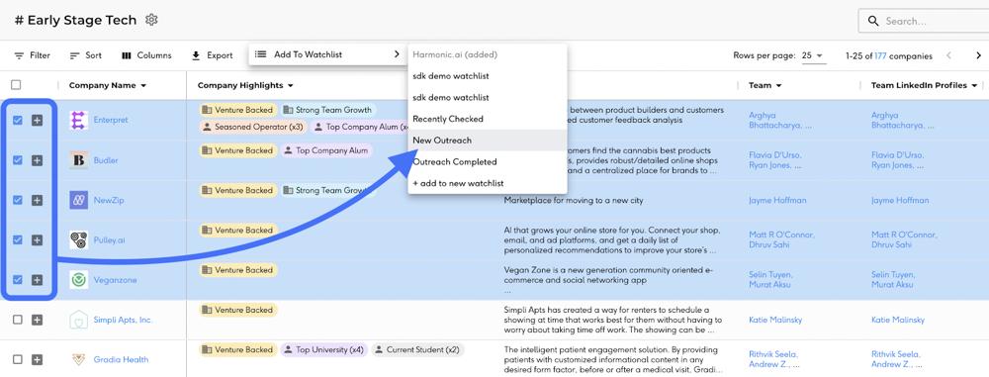Expand the Enterpret row plus icon
This screenshot has width=989, height=377.
point(38,120)
